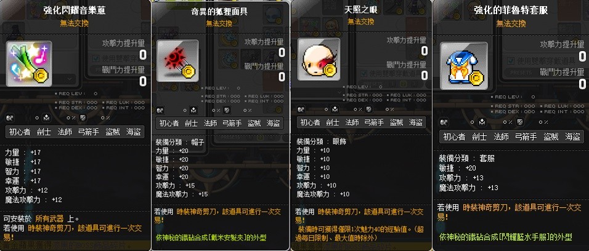Click the envelope icon in the 天照之眼 panel

click(x=335, y=110)
